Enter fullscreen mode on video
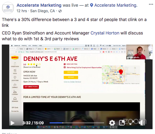The height and width of the screenshot is (134, 155). pyautogui.click(x=132, y=123)
